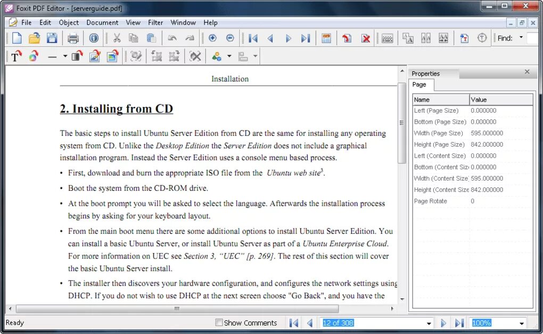543x334 pixels.
Task: Open the dropdown arrow beside the shapes icon
Action: coord(229,56)
